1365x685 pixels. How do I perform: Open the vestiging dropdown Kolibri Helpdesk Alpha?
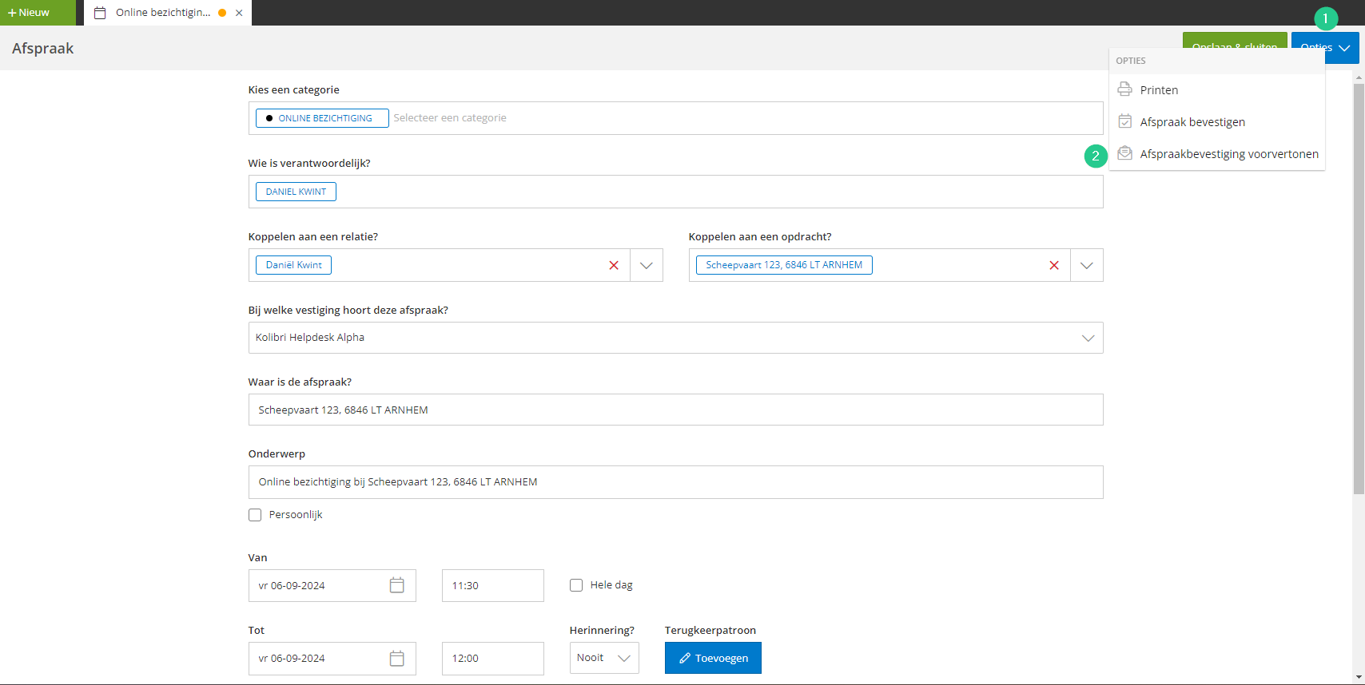pos(675,338)
